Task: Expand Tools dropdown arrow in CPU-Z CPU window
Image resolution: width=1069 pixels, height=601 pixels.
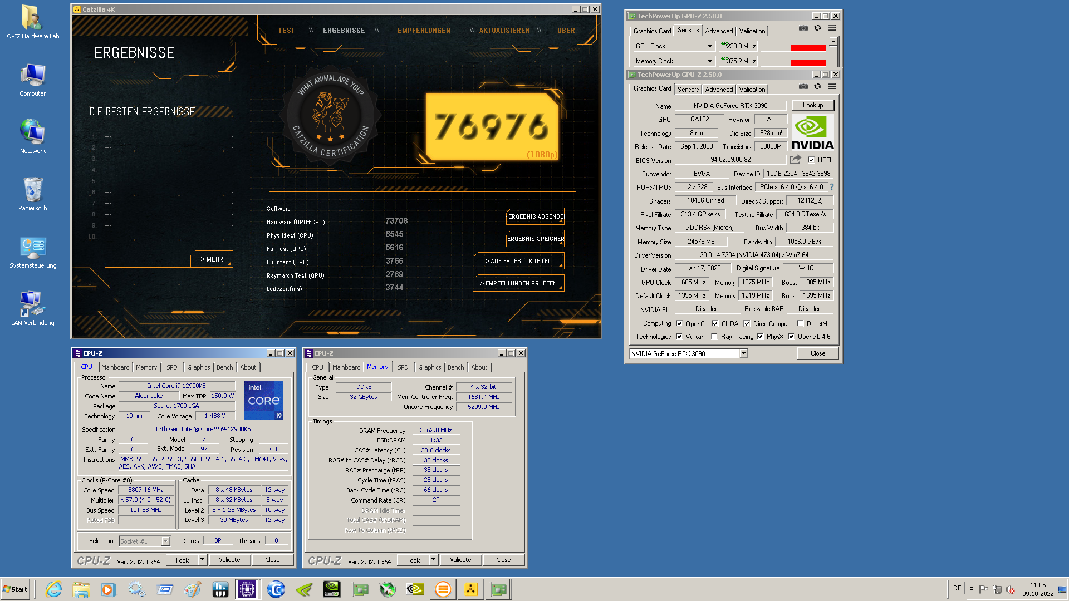Action: click(202, 560)
